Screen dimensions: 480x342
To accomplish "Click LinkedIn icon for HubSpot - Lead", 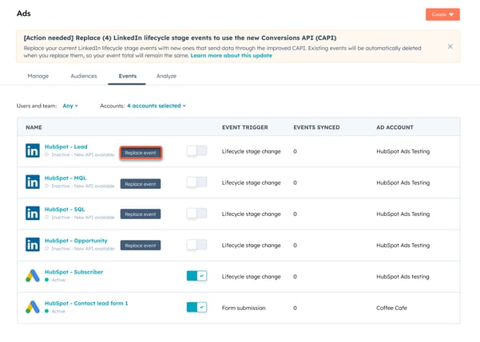I will (x=33, y=151).
